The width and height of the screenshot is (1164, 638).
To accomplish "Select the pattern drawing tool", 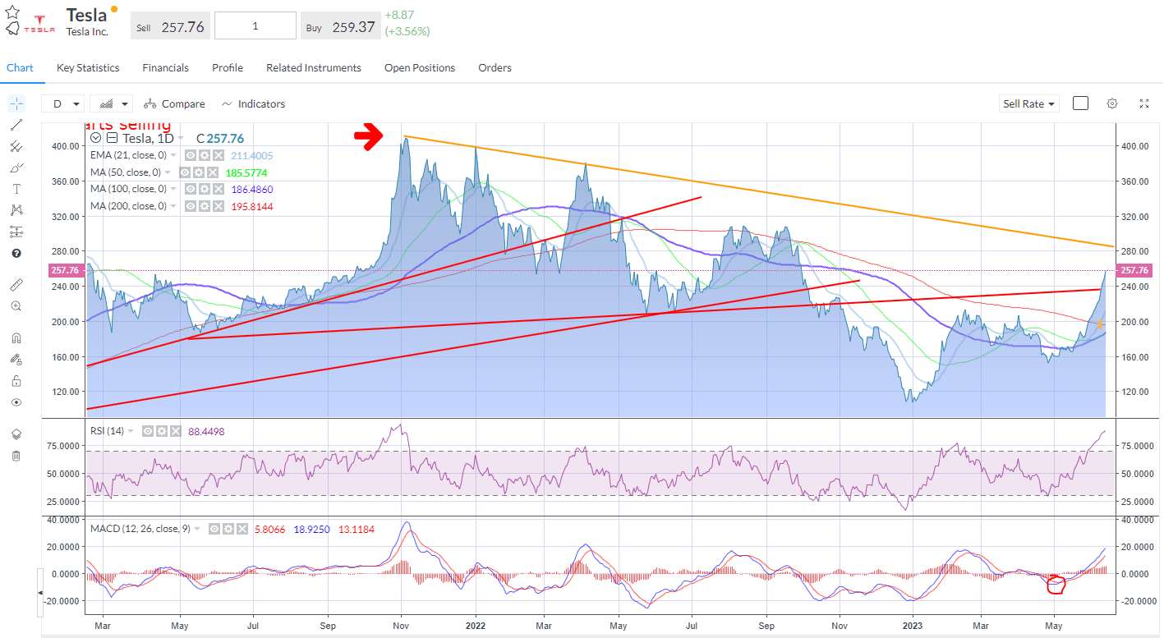I will pyautogui.click(x=16, y=210).
